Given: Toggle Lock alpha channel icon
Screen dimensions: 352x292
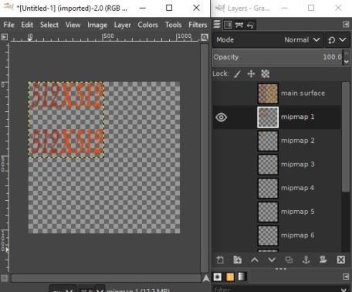Looking at the screenshot, I should pos(266,74).
